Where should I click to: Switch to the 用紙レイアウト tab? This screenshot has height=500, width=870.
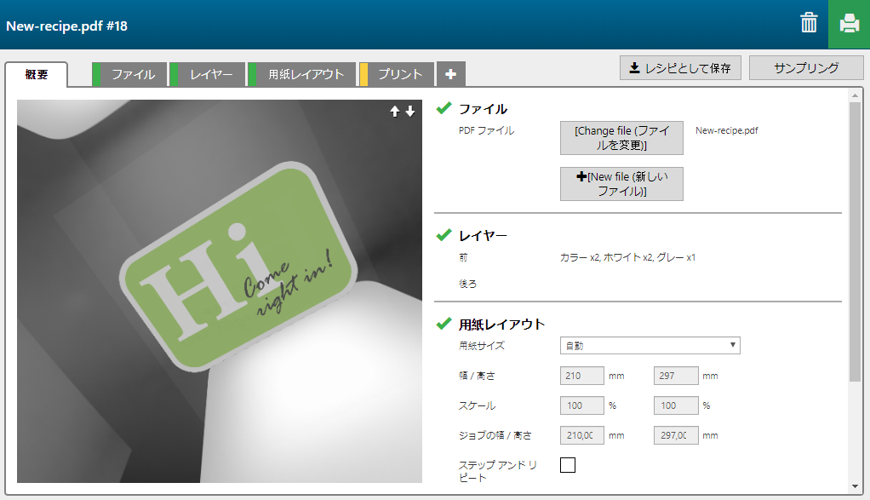tap(301, 74)
